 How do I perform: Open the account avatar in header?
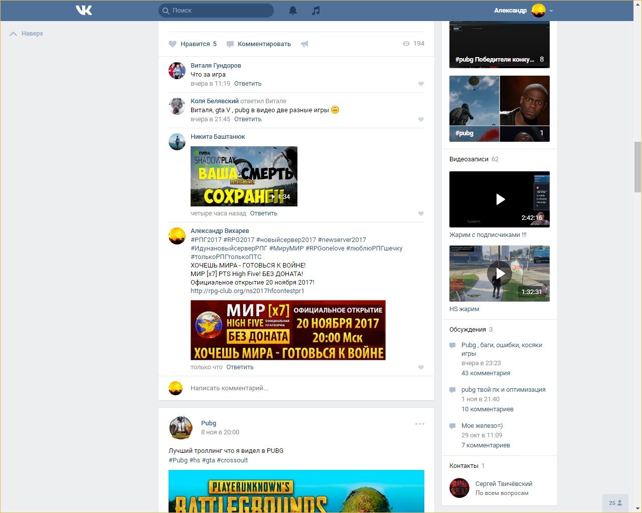point(539,10)
